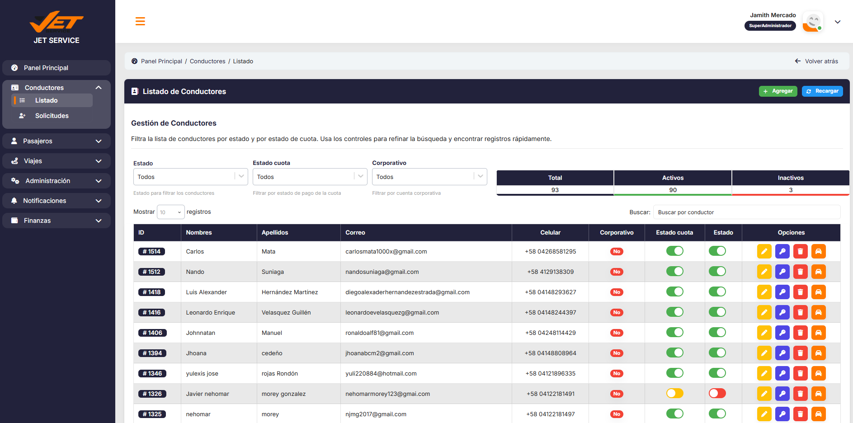Open Solicitudes in the Conductores submenu
Screen dimensions: 853x423
pyautogui.click(x=52, y=116)
